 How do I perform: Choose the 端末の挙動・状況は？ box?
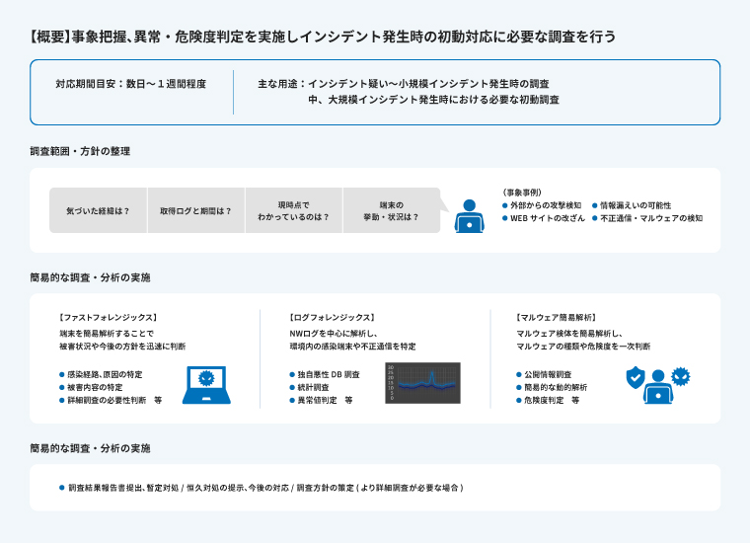point(392,211)
